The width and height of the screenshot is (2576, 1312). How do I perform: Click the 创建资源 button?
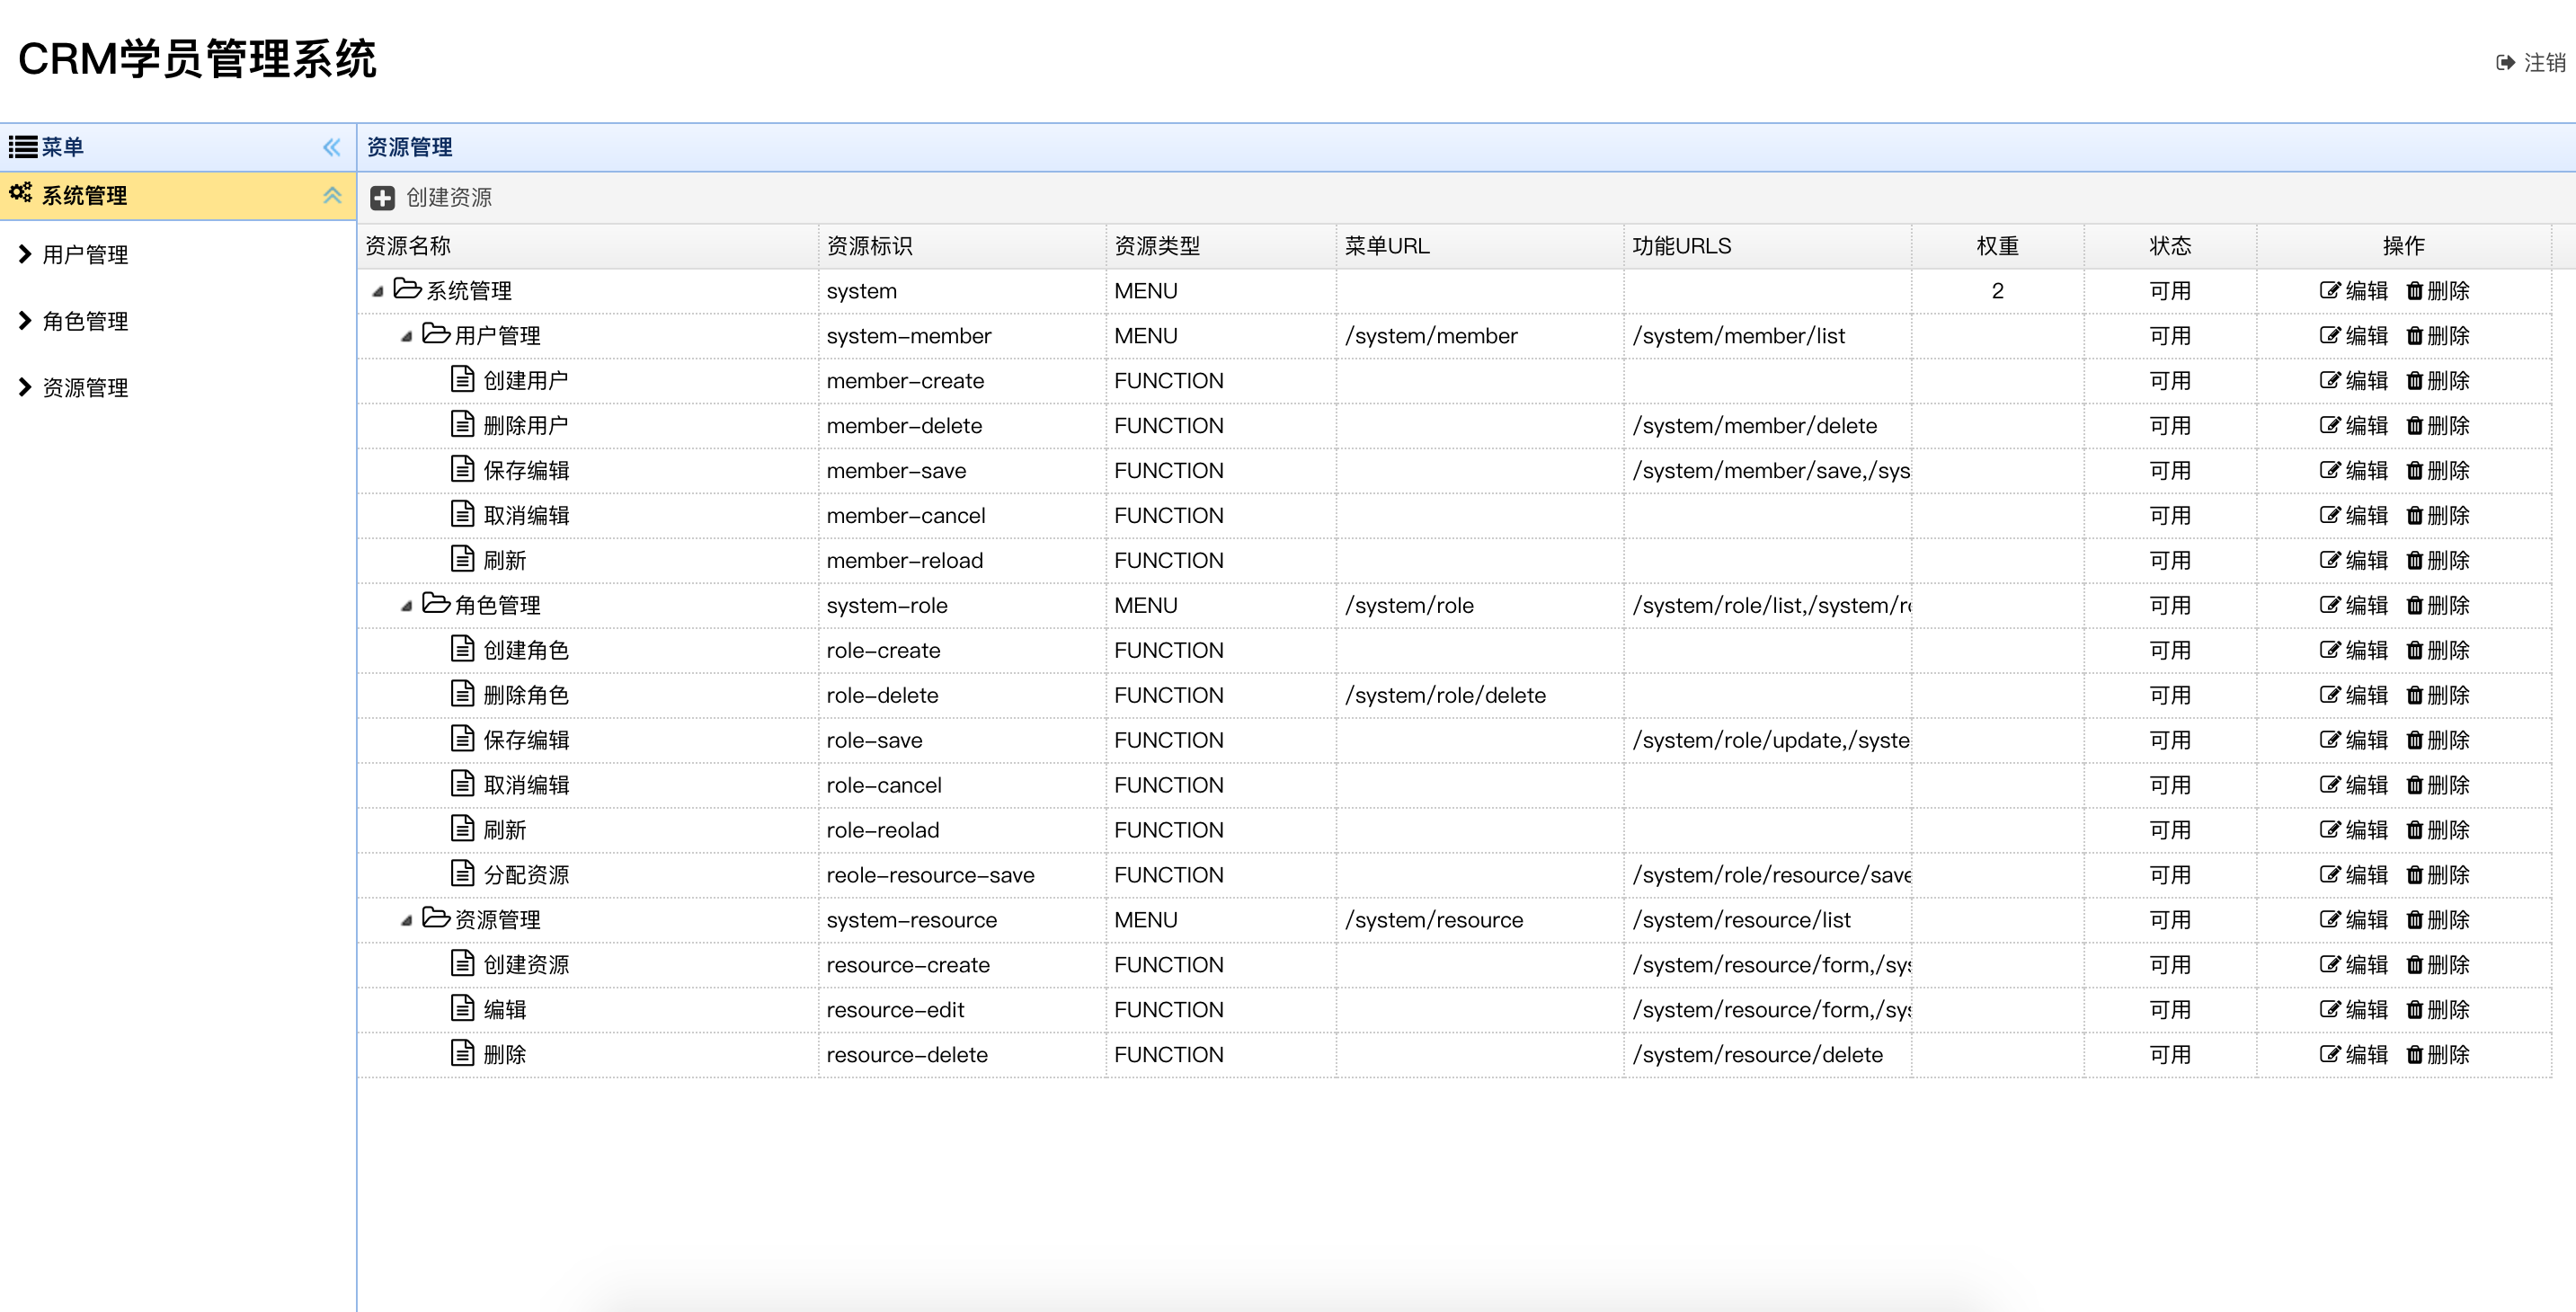pos(432,197)
